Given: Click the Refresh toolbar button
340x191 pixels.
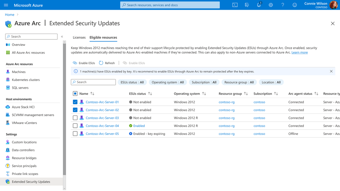Looking at the screenshot, I should (107, 63).
